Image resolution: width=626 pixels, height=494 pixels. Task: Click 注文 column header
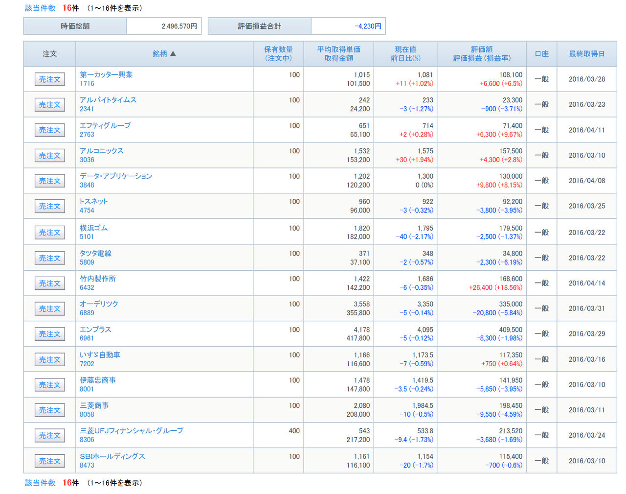50,54
